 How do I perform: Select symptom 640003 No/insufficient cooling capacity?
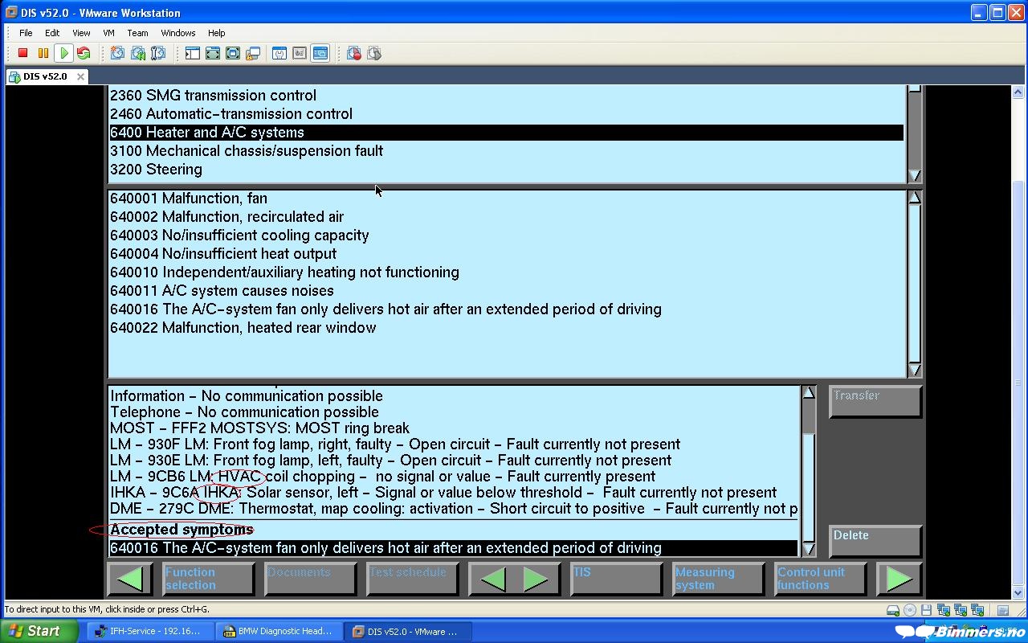click(239, 235)
